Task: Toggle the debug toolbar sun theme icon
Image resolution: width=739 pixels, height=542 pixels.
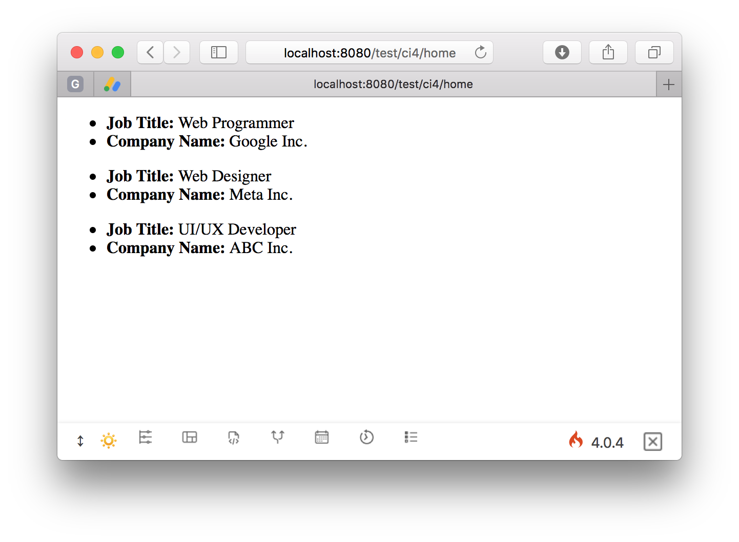Action: click(x=109, y=441)
